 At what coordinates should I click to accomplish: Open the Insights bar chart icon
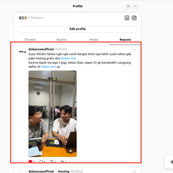pos(127,18)
